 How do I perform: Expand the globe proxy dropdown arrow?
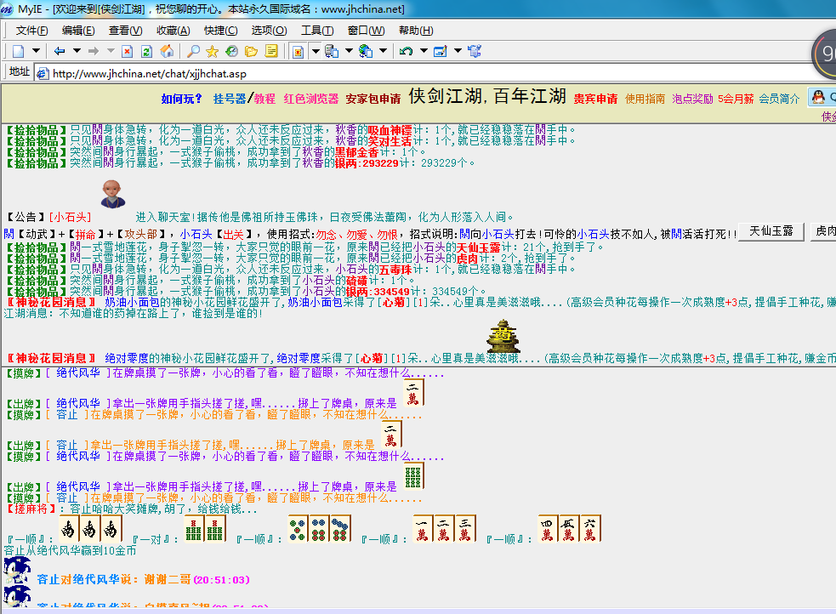[x=383, y=51]
